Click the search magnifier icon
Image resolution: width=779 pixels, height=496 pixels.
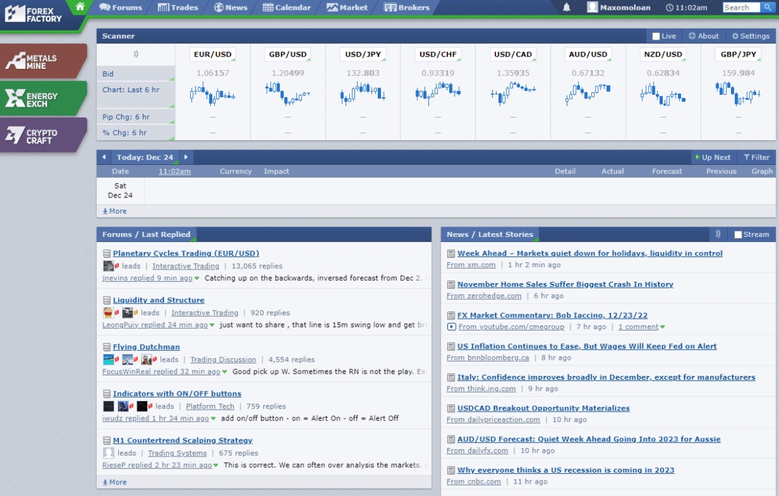[769, 7]
